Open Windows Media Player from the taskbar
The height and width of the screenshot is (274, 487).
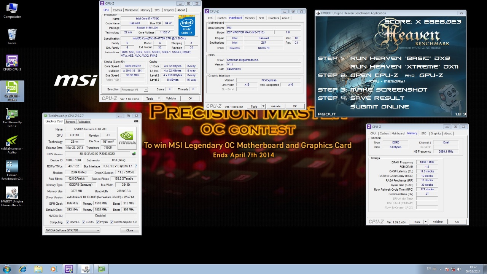pyautogui.click(x=53, y=269)
